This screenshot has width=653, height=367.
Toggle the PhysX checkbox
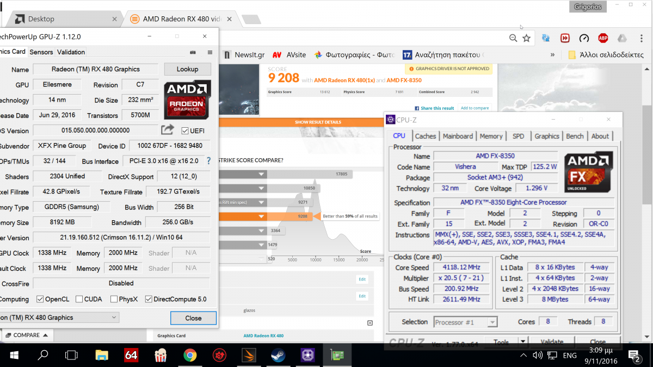pyautogui.click(x=114, y=299)
